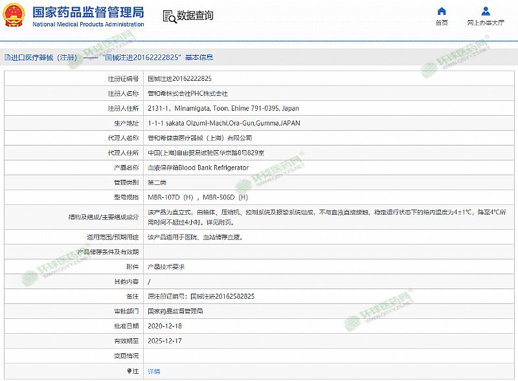Click product name Blood Bank Refrigerator
The width and height of the screenshot is (518, 381).
(x=198, y=168)
